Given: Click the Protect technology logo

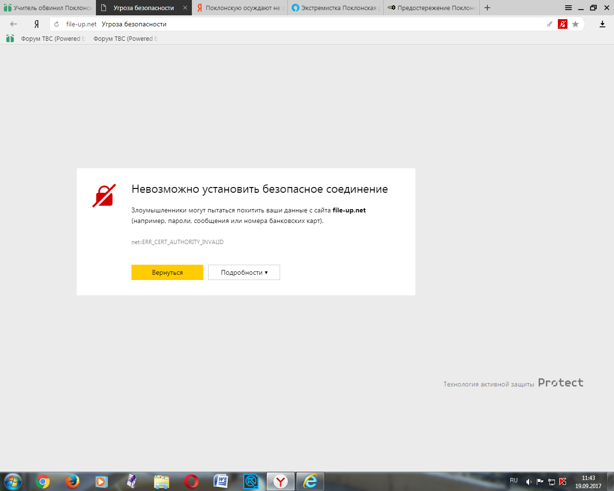Looking at the screenshot, I should coord(561,383).
